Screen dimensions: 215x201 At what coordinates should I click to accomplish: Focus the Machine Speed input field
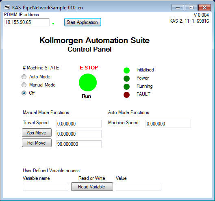[x=168, y=124]
